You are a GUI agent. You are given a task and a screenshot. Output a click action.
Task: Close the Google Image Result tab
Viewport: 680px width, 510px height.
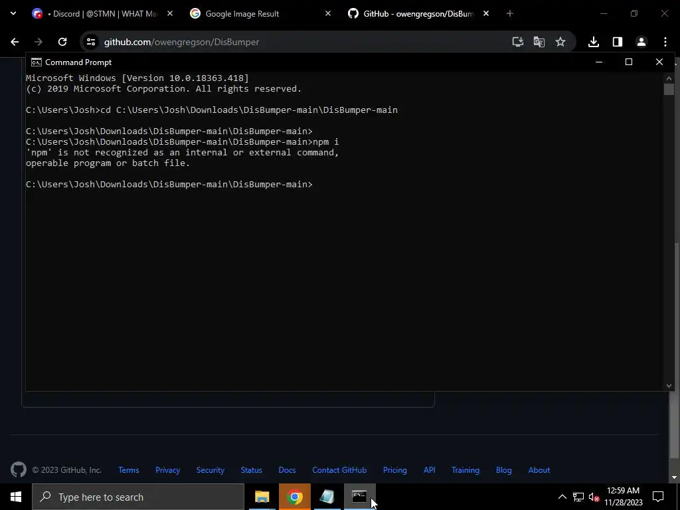pyautogui.click(x=328, y=13)
